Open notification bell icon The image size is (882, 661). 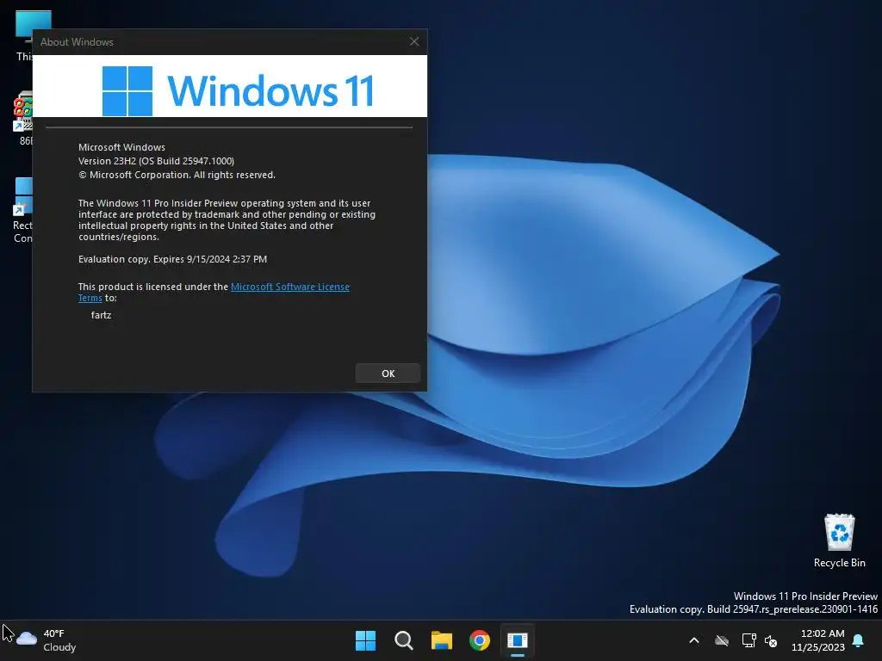pos(859,640)
